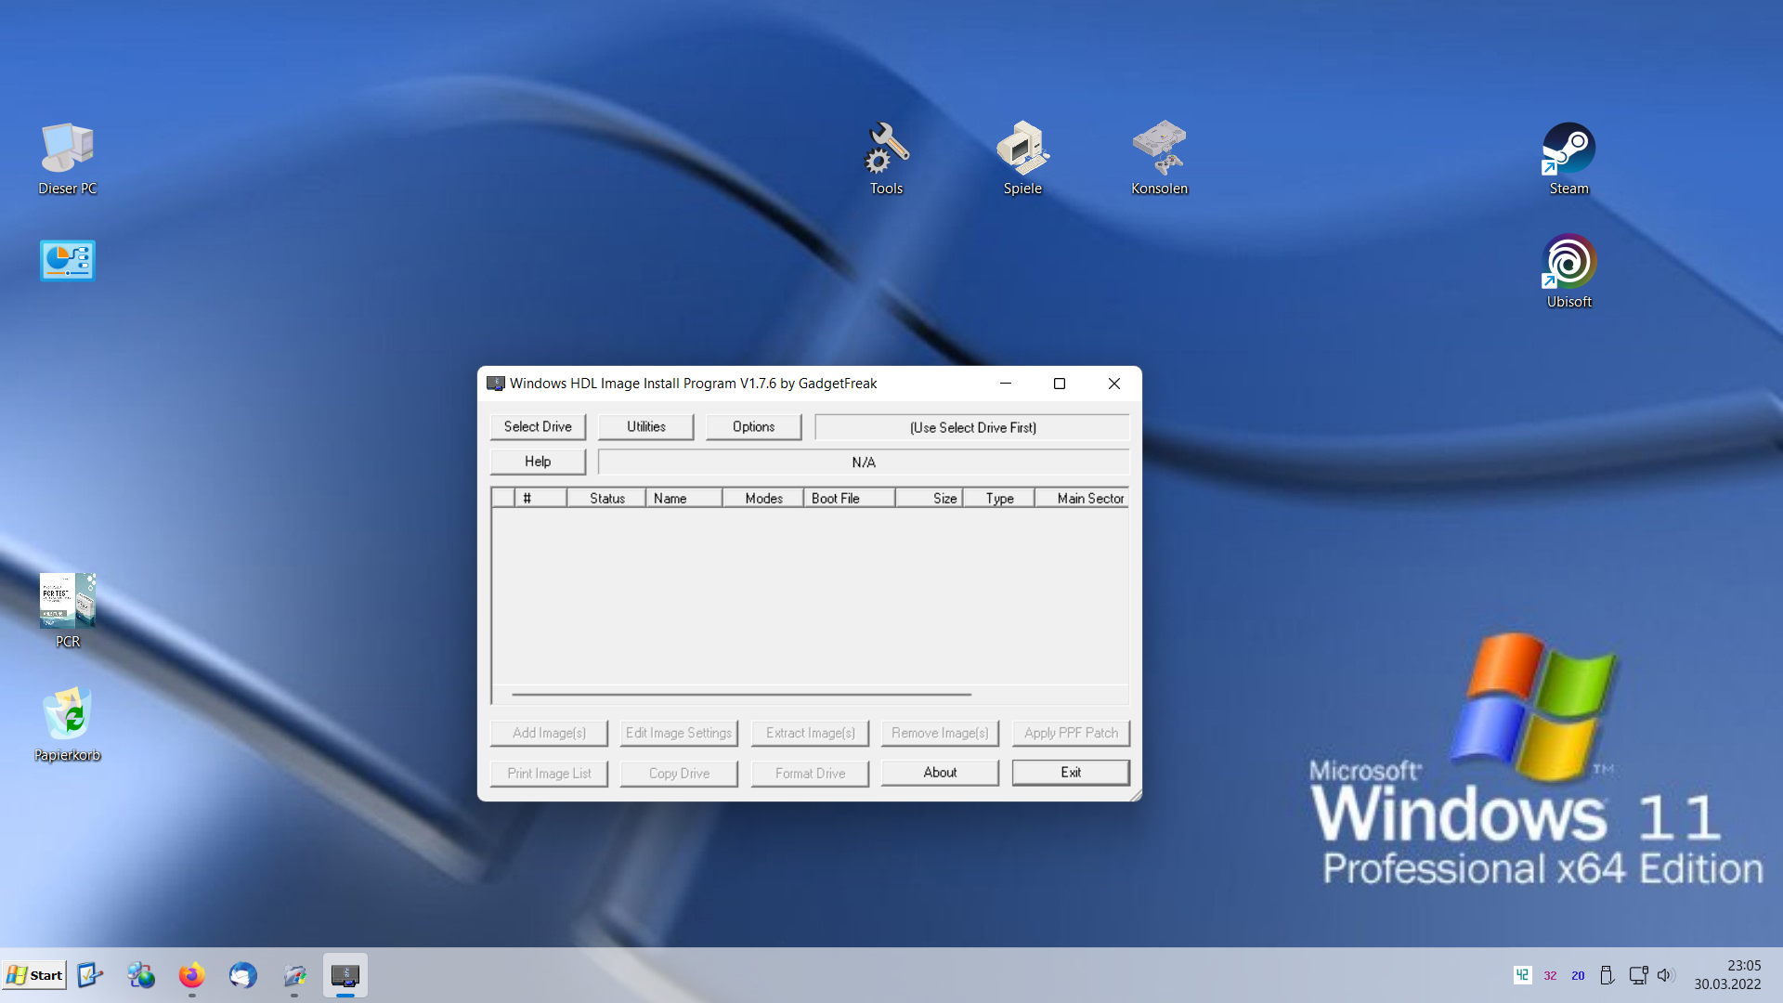Image resolution: width=1783 pixels, height=1003 pixels.
Task: Launch the Ubisoft shortcut
Action: (1568, 271)
